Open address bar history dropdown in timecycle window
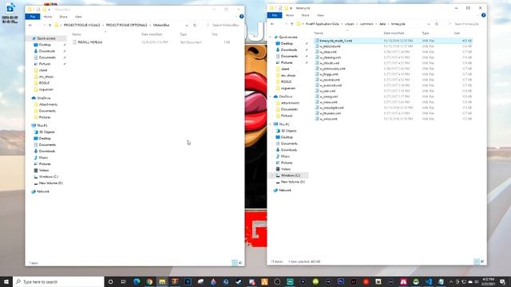Image resolution: width=511 pixels, height=287 pixels. [429, 24]
